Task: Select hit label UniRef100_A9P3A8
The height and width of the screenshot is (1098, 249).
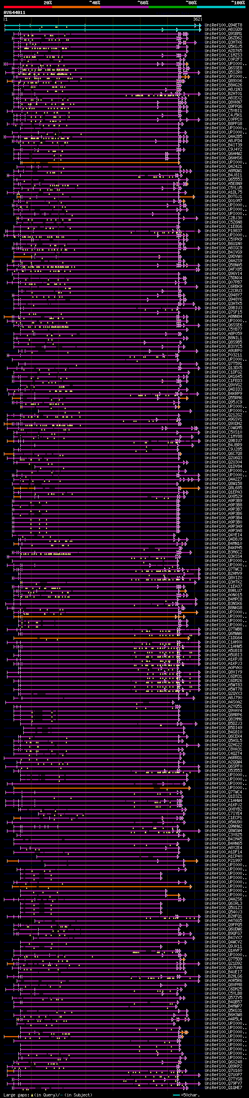Action: point(223,530)
